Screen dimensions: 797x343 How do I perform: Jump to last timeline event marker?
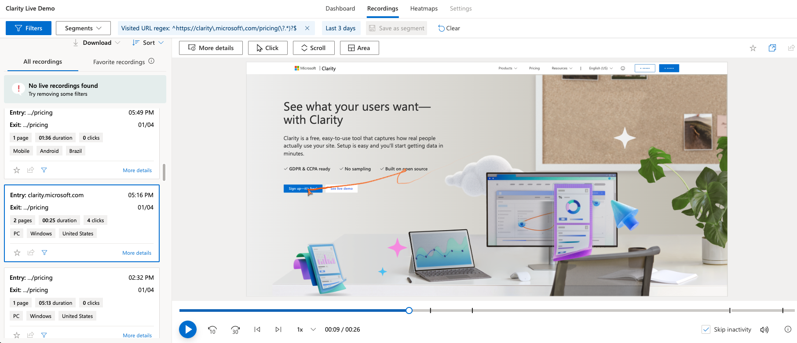point(783,311)
